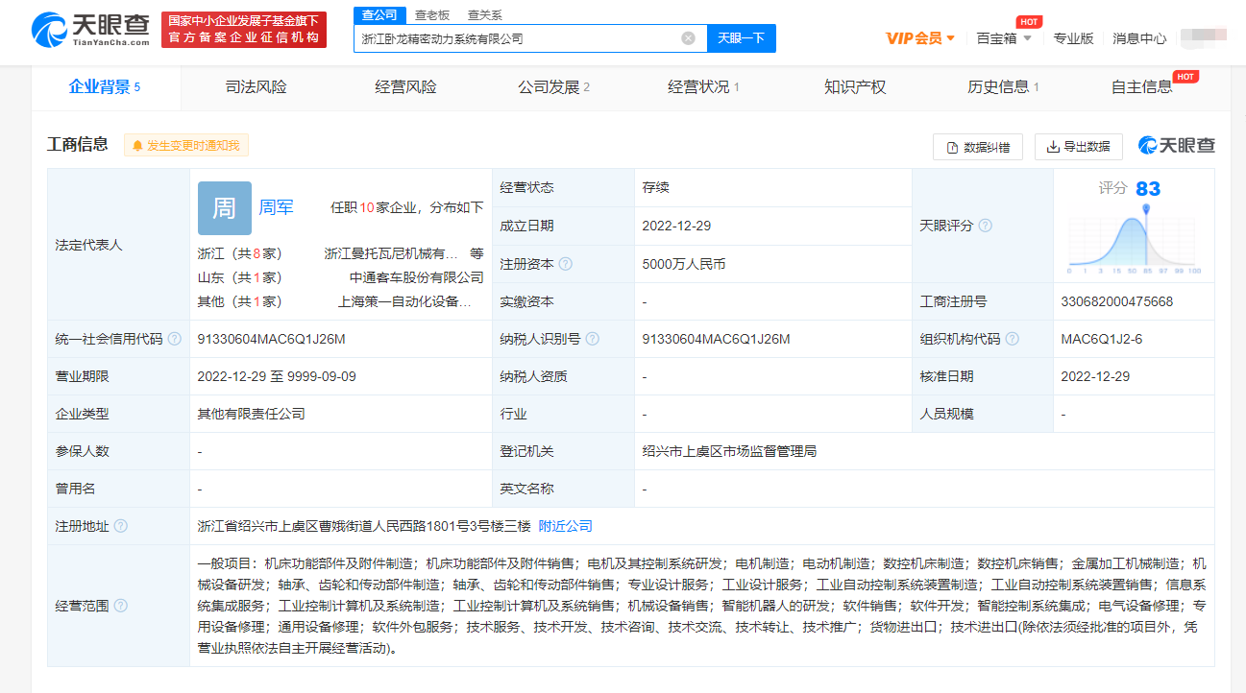Click help icon beside 组织机构代码
Image resolution: width=1246 pixels, height=693 pixels.
coord(1012,339)
